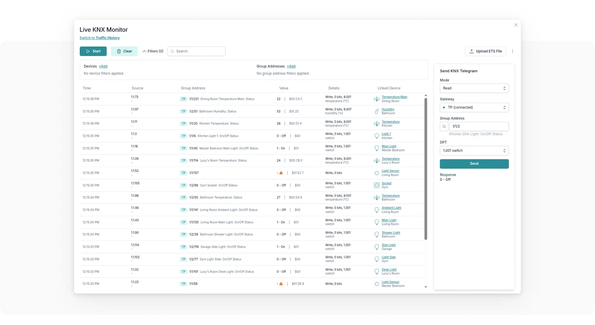Collapse the Filters (0) expander
The image size is (595, 325).
(153, 51)
